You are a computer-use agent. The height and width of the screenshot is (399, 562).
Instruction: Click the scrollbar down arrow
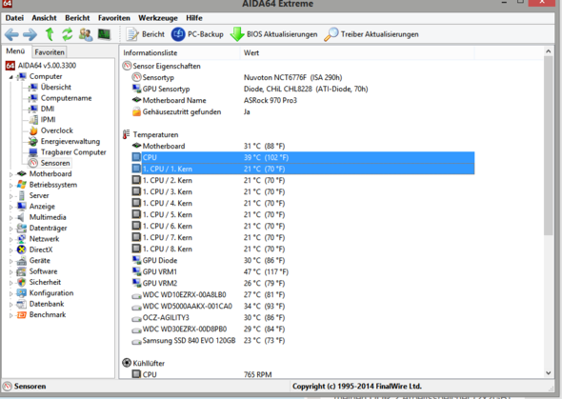tap(549, 373)
